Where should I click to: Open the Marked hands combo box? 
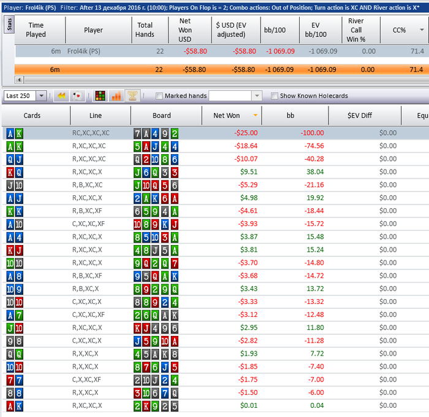[235, 96]
